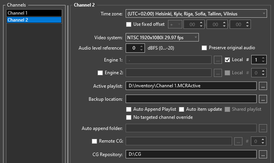Viewport: 274px width, 163px height.
Task: Enable No targeted channel override
Action: (x=129, y=117)
